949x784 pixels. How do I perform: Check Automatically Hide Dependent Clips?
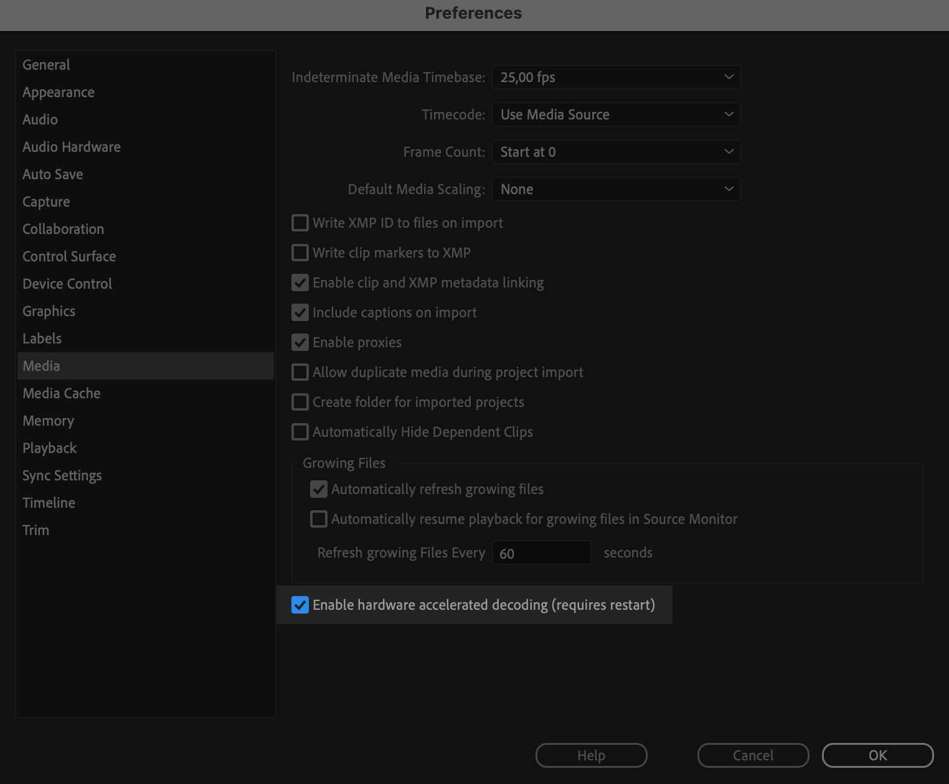[300, 432]
